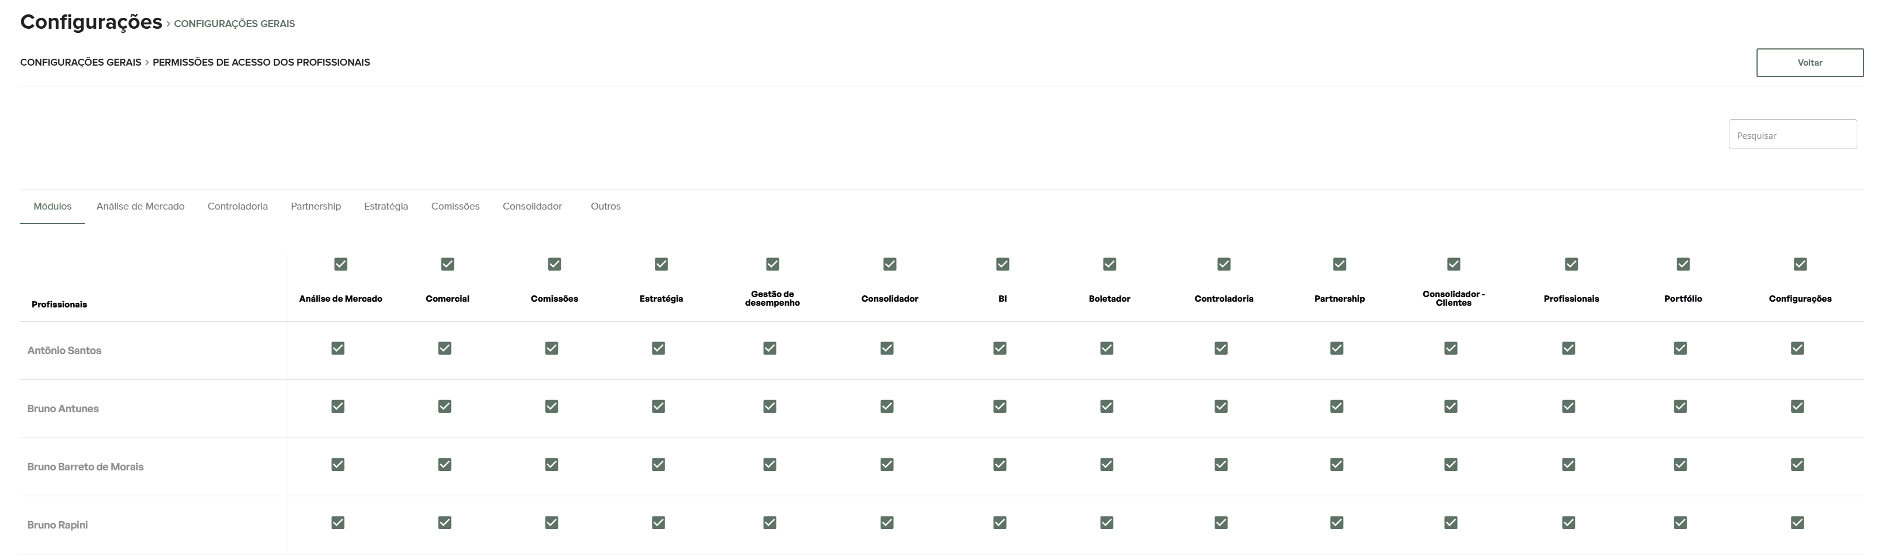The height and width of the screenshot is (555, 1878).
Task: Switch to the Análise de Mercado tab
Action: (140, 206)
